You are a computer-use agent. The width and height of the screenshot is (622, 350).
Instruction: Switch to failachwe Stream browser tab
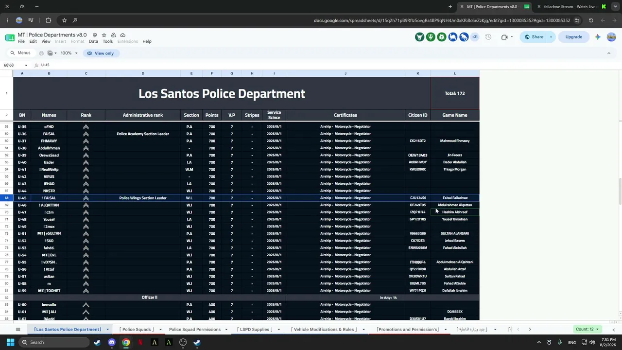pyautogui.click(x=570, y=7)
